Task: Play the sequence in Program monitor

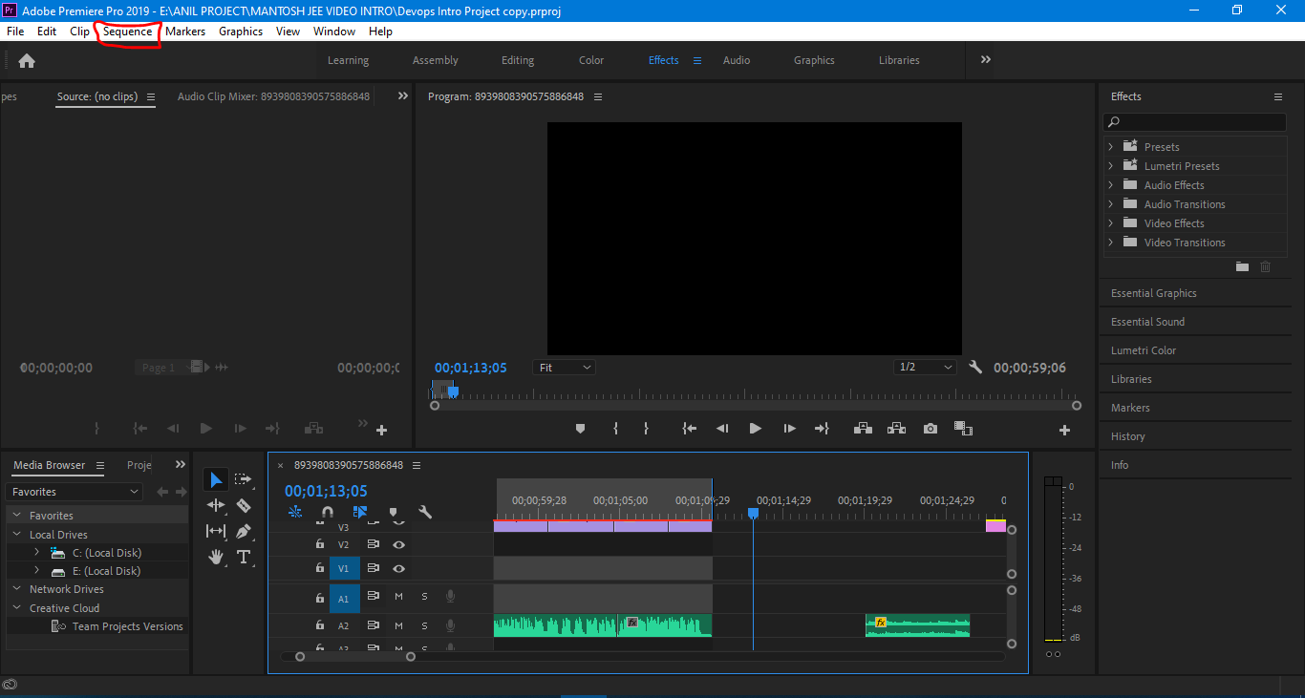Action: 755,429
